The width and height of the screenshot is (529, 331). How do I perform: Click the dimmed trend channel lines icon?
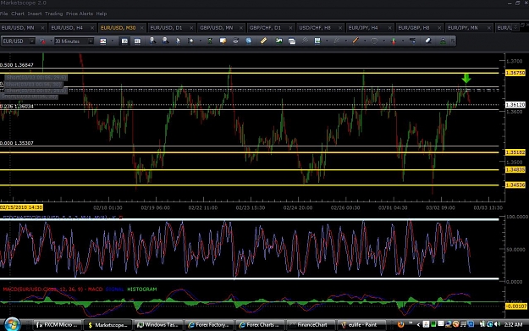[x=336, y=41]
